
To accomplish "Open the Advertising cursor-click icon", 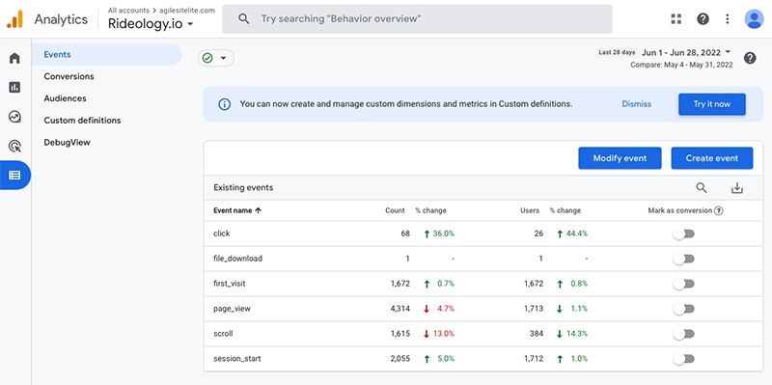I will click(x=14, y=146).
